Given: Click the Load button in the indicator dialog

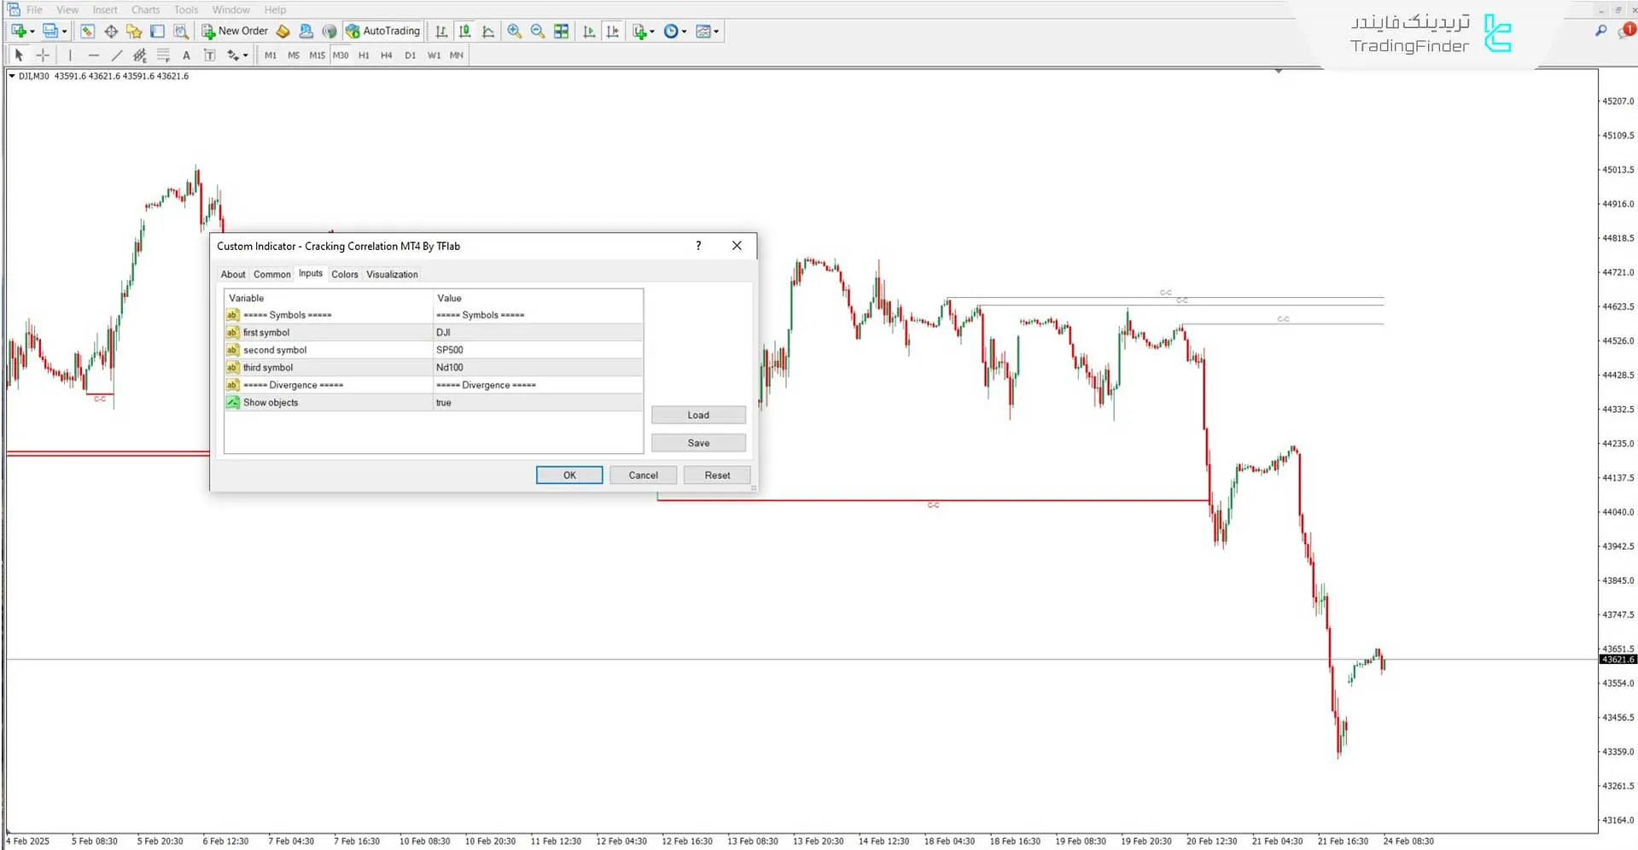Looking at the screenshot, I should click(x=698, y=415).
